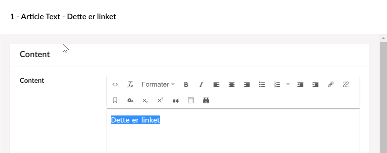Decrease indent of the paragraph
Screen dimensions: 387x153
[x=300, y=85]
